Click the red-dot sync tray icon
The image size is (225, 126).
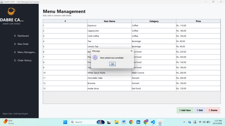195,122
